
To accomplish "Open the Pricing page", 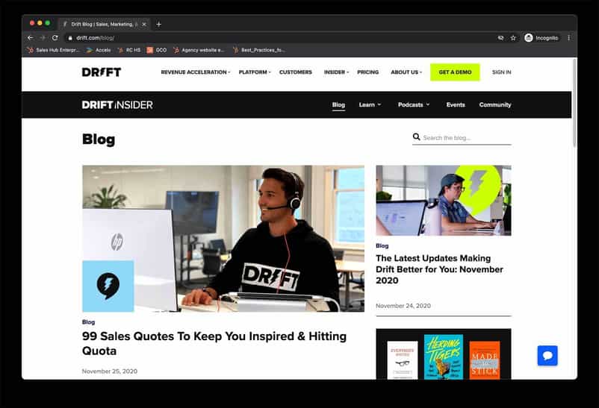I will [x=368, y=72].
